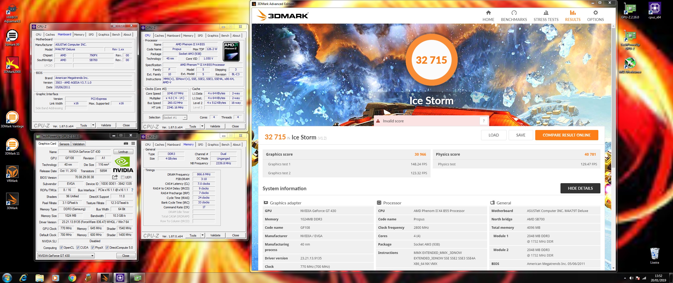
Task: Open Caches tab in CPU tab CPU-Z window
Action: [159, 36]
